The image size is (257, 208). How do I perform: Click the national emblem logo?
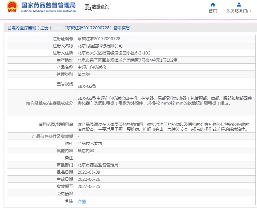point(12,6)
